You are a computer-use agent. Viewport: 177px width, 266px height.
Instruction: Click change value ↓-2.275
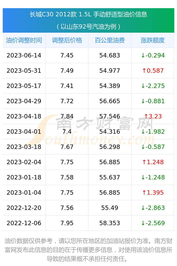(153, 86)
